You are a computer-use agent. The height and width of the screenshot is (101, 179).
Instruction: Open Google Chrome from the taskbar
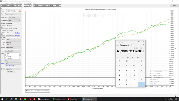[25, 99]
